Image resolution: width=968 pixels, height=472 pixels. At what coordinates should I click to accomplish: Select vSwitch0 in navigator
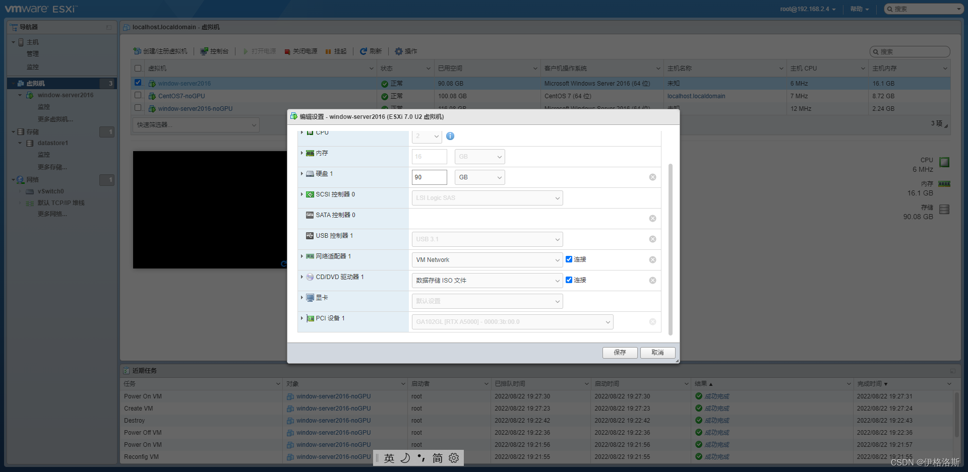pyautogui.click(x=50, y=191)
